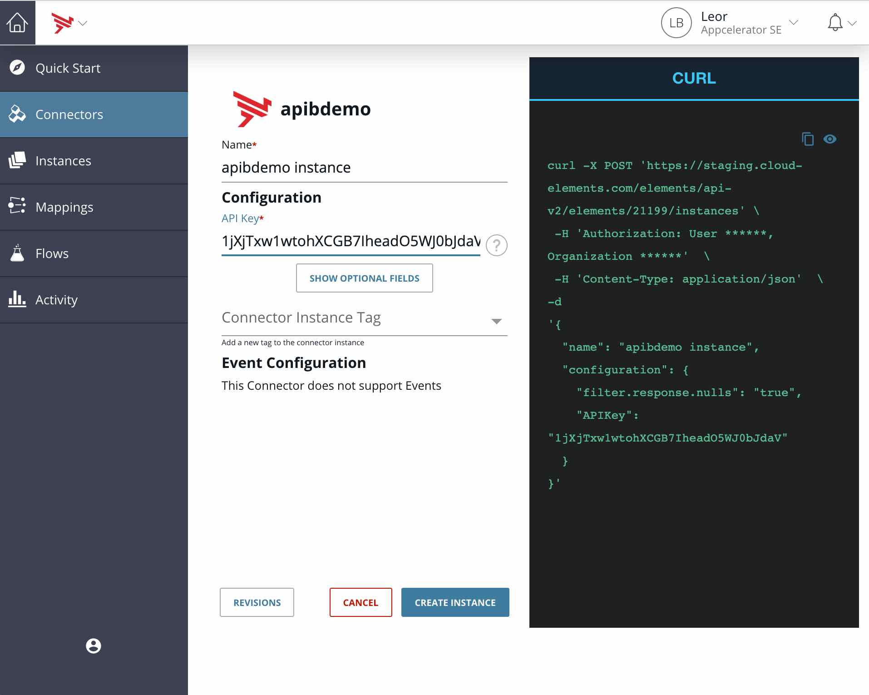Open the Activity bar chart icon
869x695 pixels.
[17, 299]
